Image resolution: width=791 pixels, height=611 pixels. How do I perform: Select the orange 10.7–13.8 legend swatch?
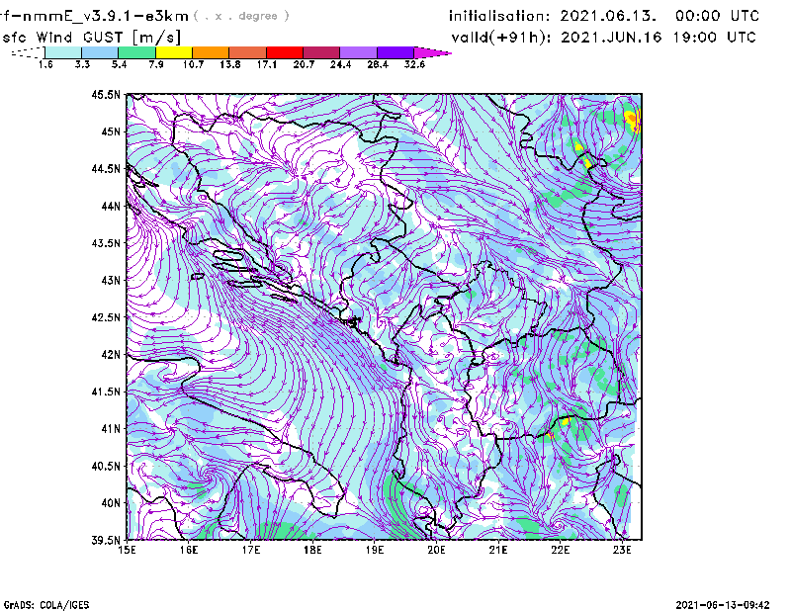(211, 52)
